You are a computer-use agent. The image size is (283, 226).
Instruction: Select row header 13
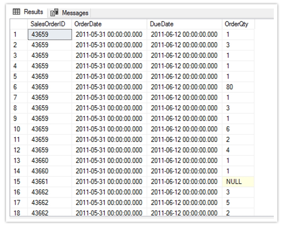click(x=19, y=160)
